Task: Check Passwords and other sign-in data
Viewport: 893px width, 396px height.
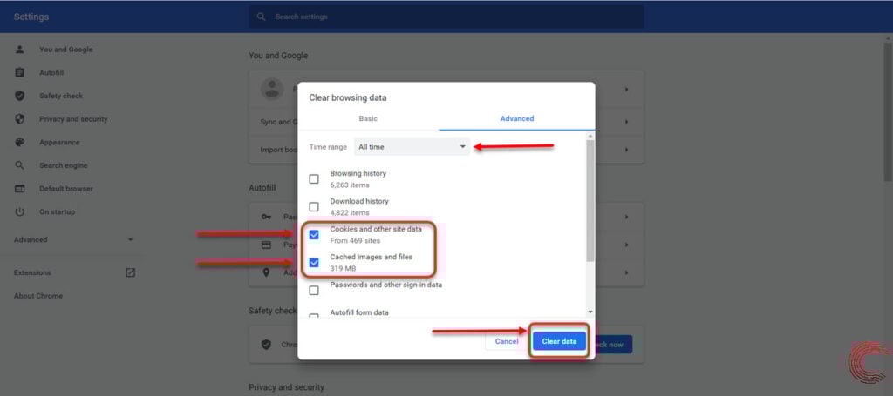Action: [x=314, y=291]
